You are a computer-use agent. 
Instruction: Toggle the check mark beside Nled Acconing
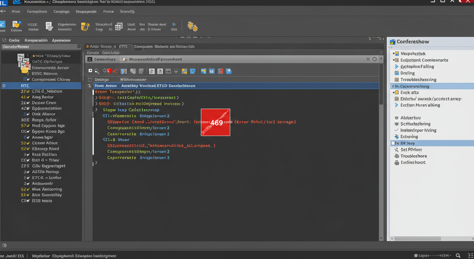(28, 189)
